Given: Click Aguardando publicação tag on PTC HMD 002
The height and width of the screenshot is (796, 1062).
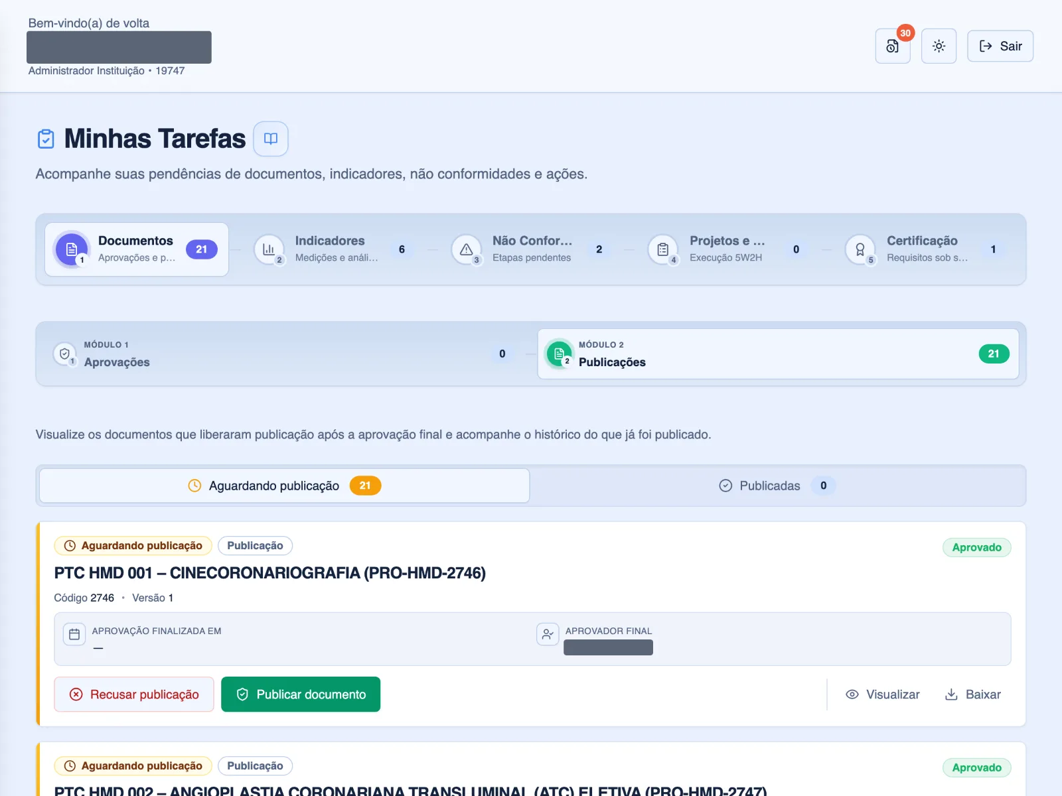Looking at the screenshot, I should click(x=133, y=765).
